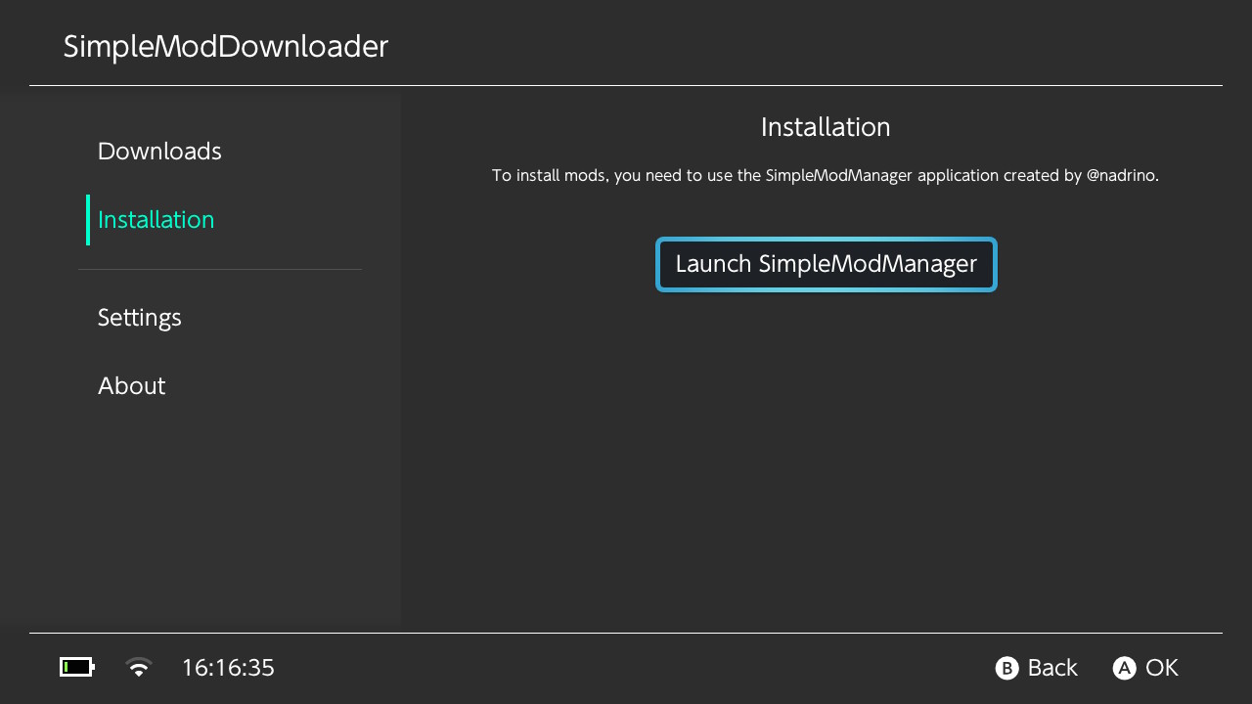Image resolution: width=1252 pixels, height=704 pixels.
Task: Click the Installation heading in content panel
Action: coord(826,127)
